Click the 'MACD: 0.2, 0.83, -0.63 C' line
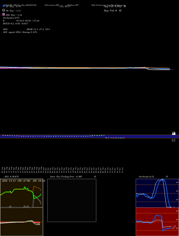The width and height of the screenshot is (179, 236). (15, 24)
